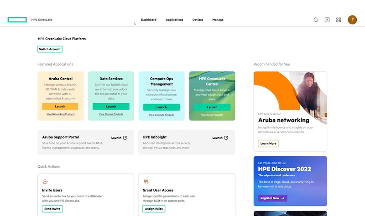The height and width of the screenshot is (216, 365).
Task: Click the HPE GreenLake brand text
Action: pos(42,20)
